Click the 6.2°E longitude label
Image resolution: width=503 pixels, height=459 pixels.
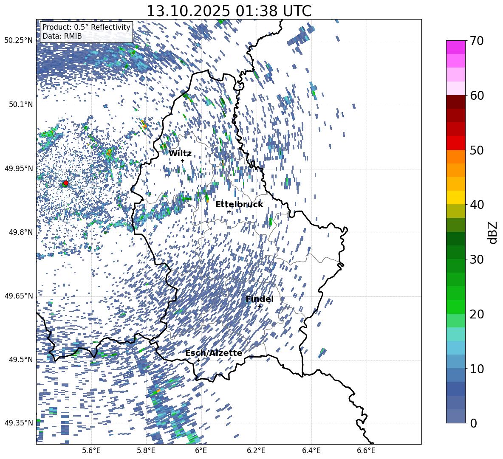(x=256, y=451)
